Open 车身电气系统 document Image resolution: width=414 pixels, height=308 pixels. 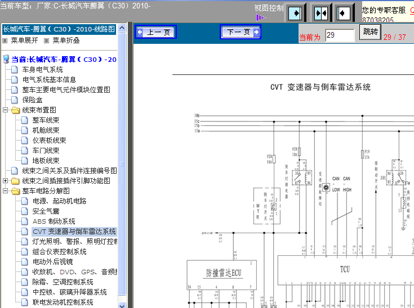[x=42, y=70]
